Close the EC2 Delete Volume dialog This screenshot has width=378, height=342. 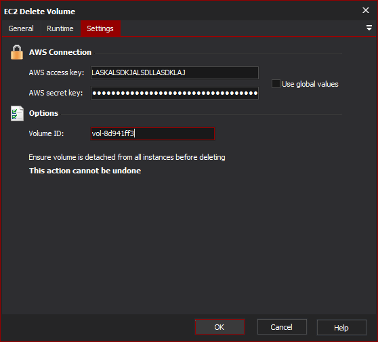click(x=366, y=10)
